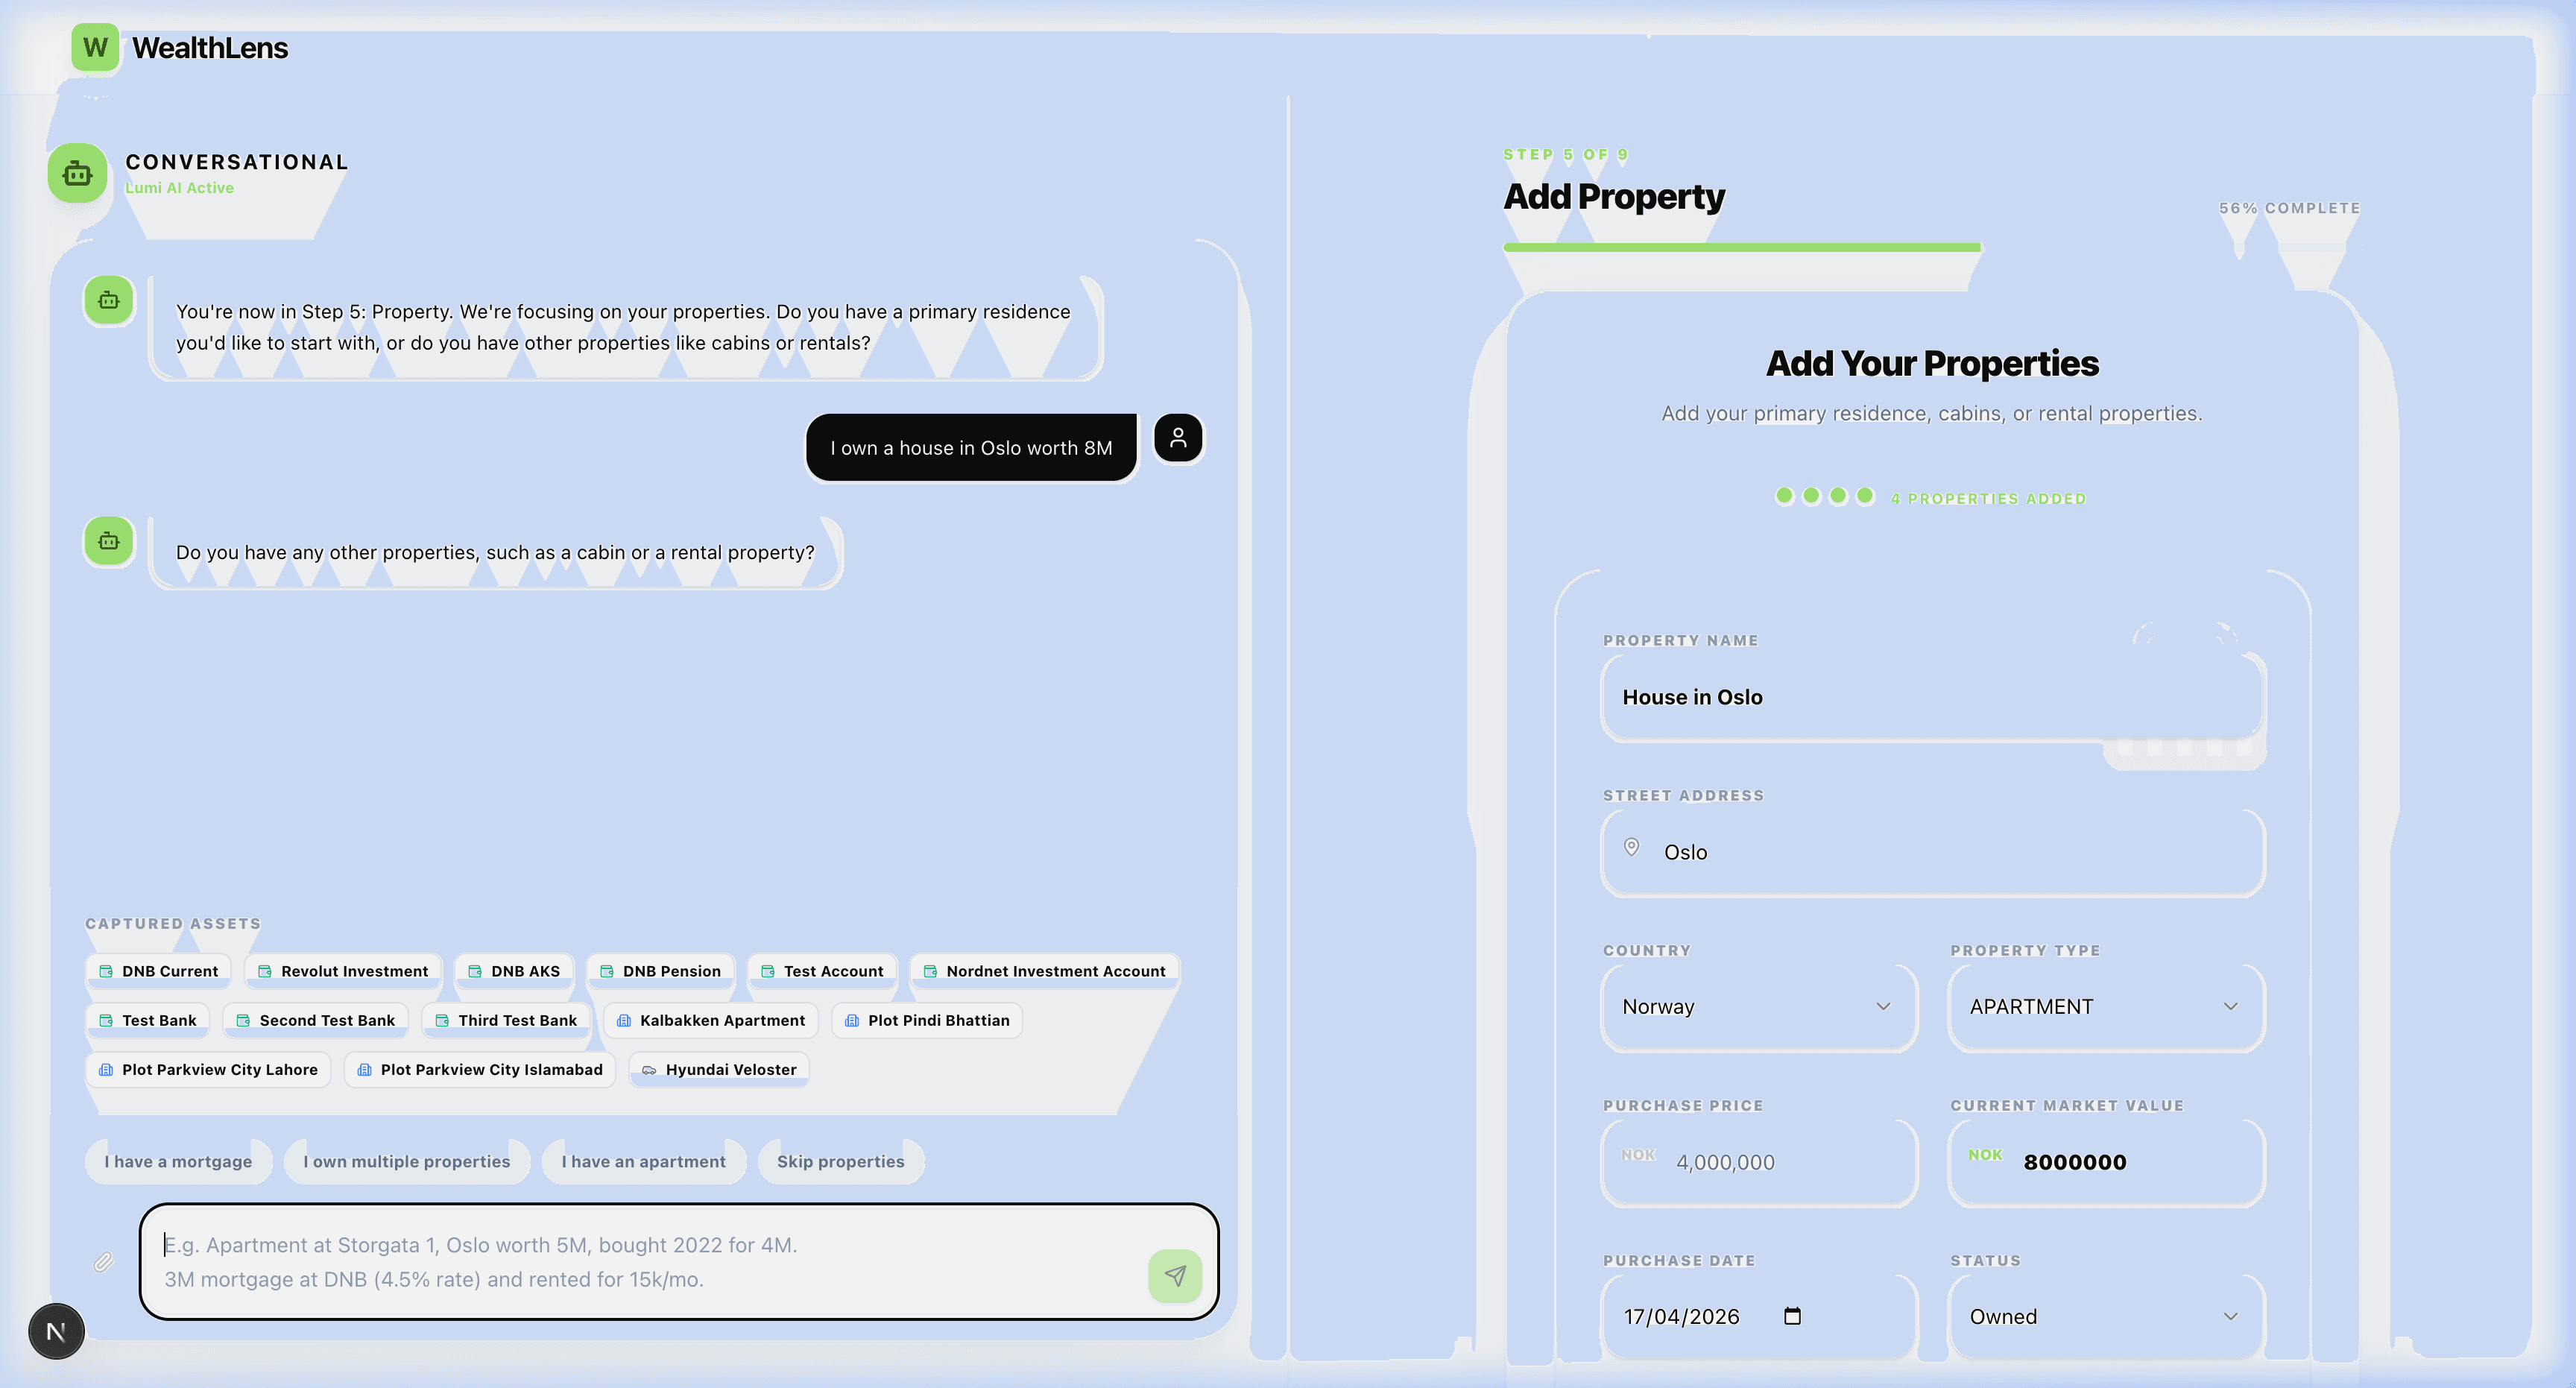Click the paperclip attachment icon
2576x1388 pixels.
click(103, 1262)
